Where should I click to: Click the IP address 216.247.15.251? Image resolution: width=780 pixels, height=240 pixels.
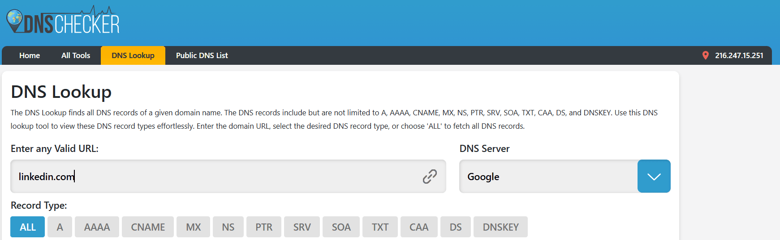[x=739, y=55]
